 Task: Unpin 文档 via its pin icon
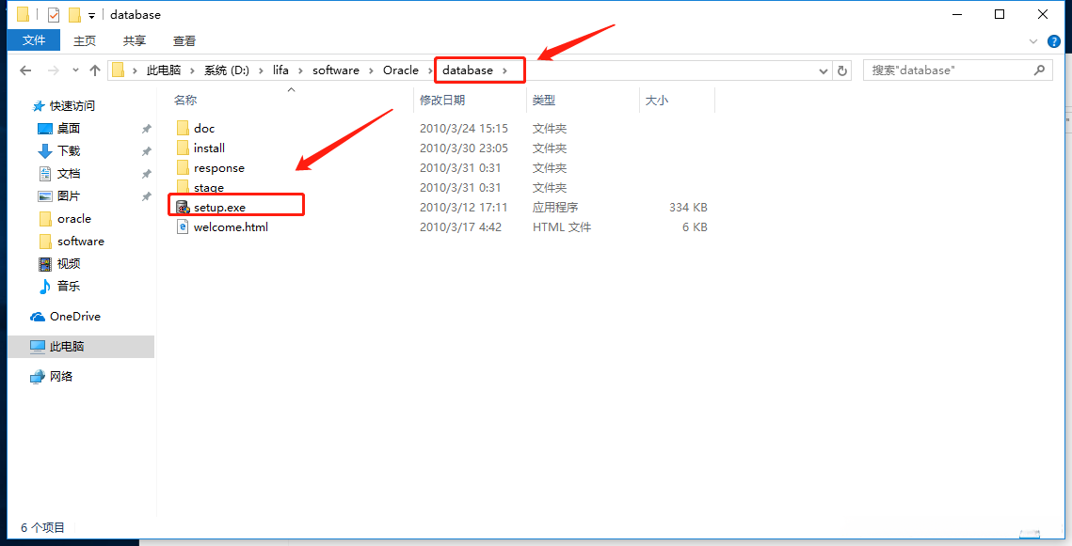[146, 173]
